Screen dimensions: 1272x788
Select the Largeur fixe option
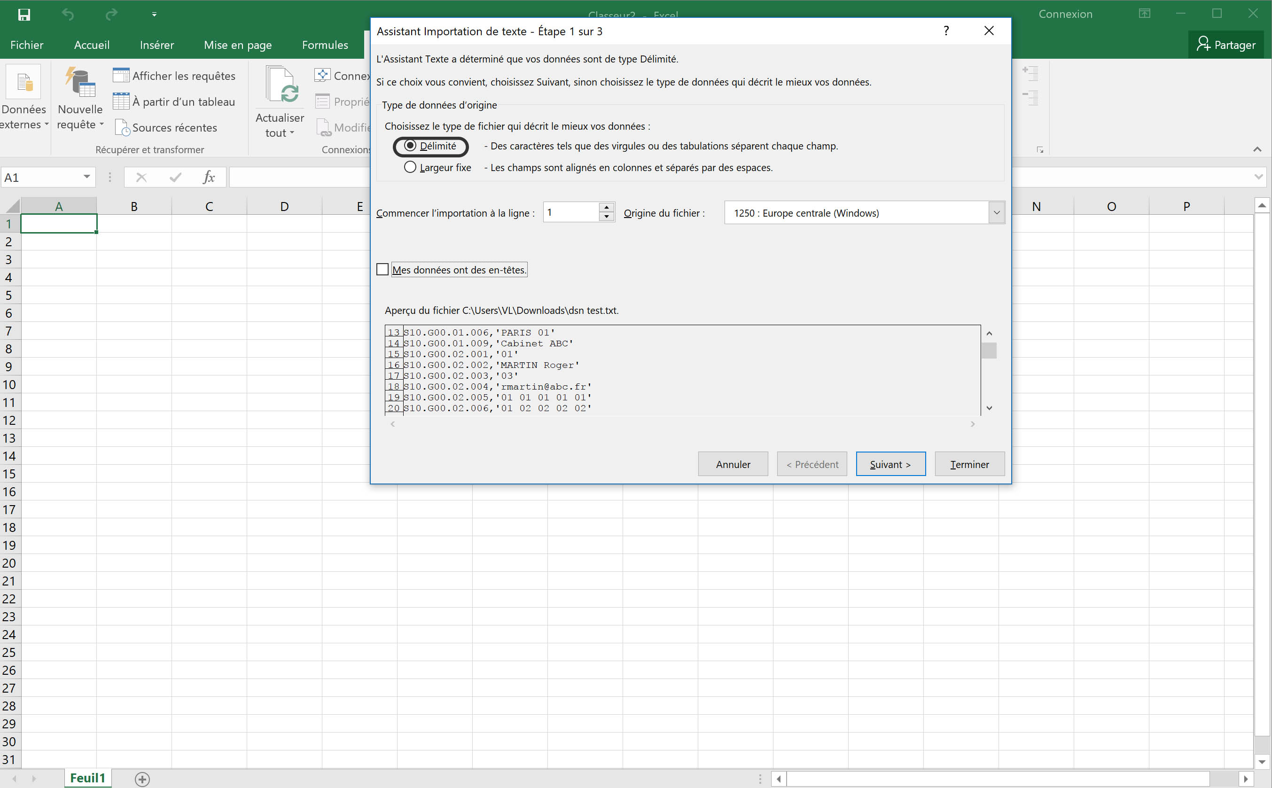tap(411, 167)
